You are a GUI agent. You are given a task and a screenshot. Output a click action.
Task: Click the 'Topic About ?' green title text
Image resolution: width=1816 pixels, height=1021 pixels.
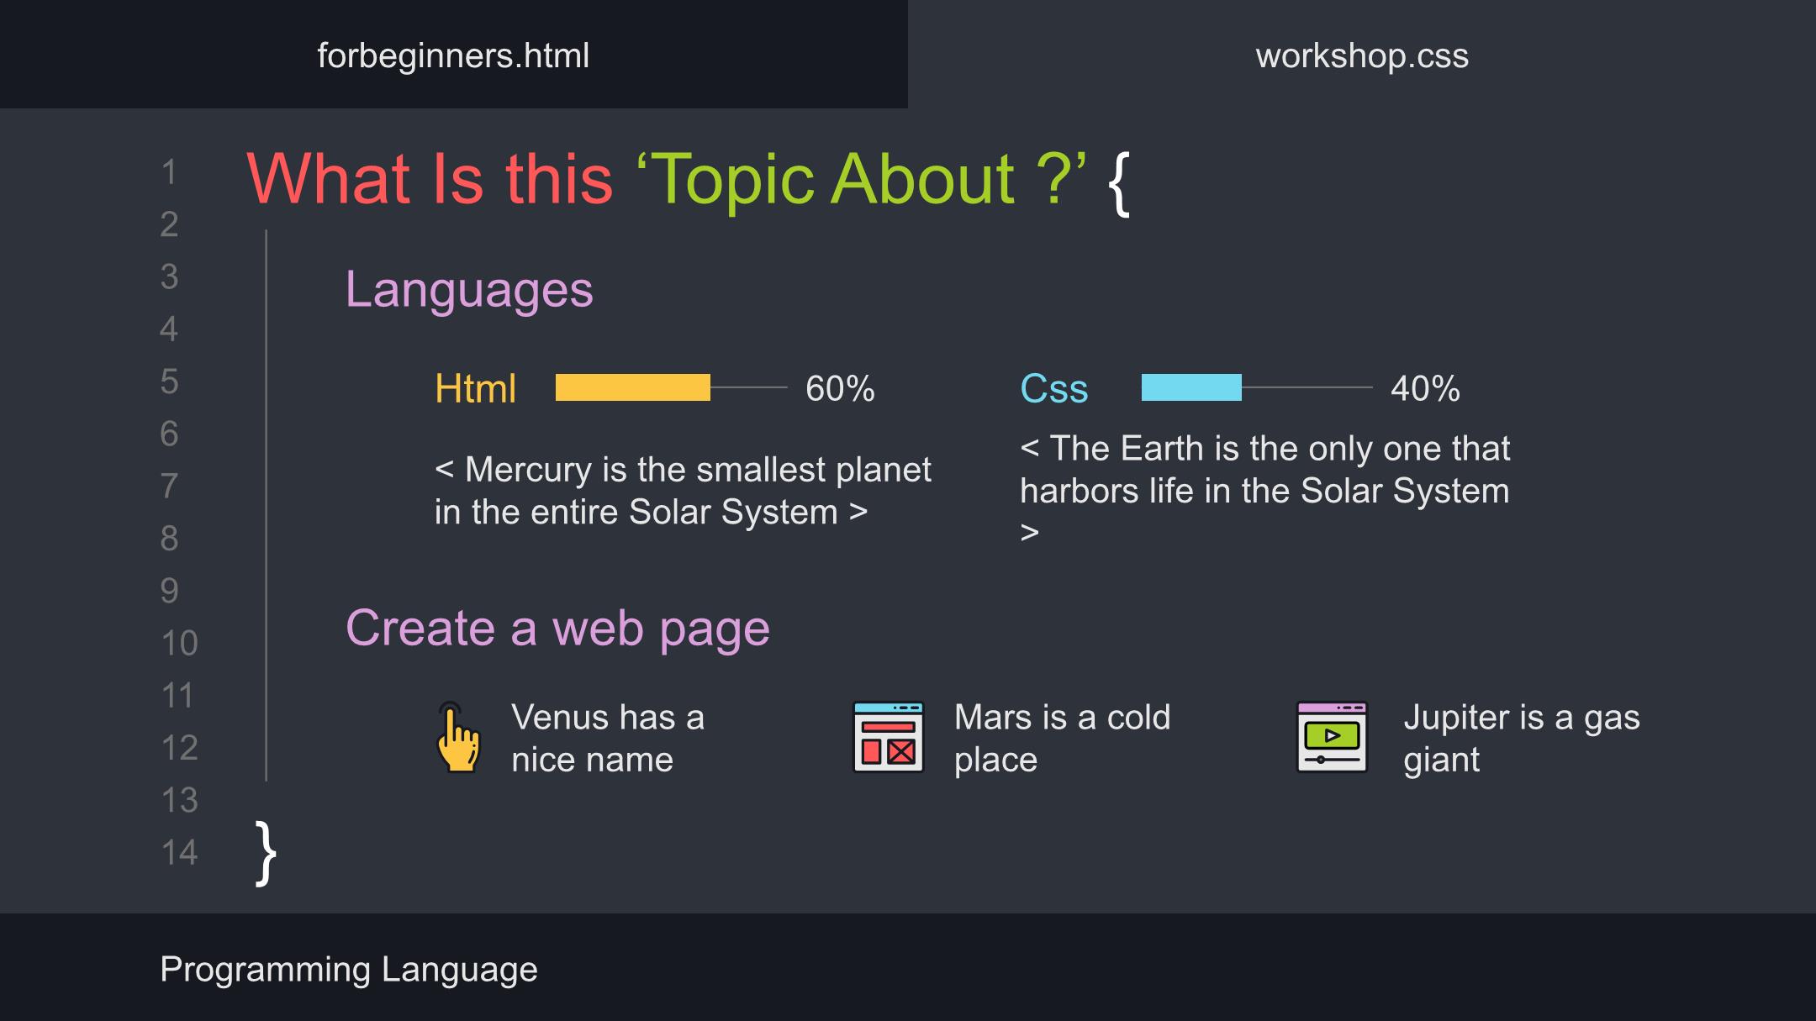tap(862, 179)
